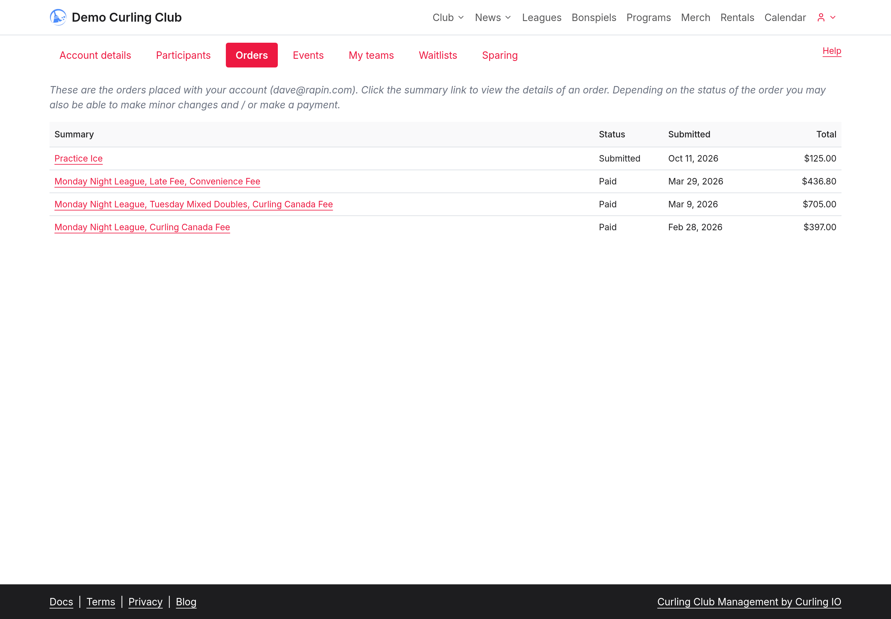Viewport: 891px width, 619px height.
Task: Click the $125.00 total cell
Action: 820,158
